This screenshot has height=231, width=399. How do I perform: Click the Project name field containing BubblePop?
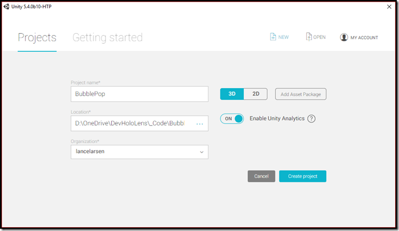(139, 94)
